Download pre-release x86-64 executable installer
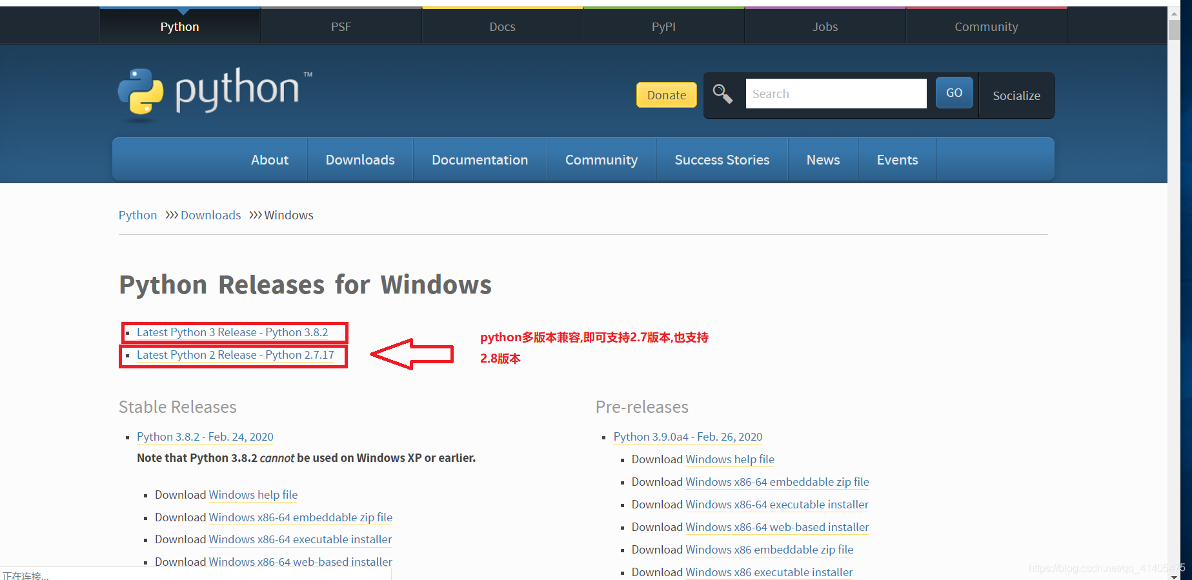This screenshot has height=580, width=1192. (x=777, y=505)
